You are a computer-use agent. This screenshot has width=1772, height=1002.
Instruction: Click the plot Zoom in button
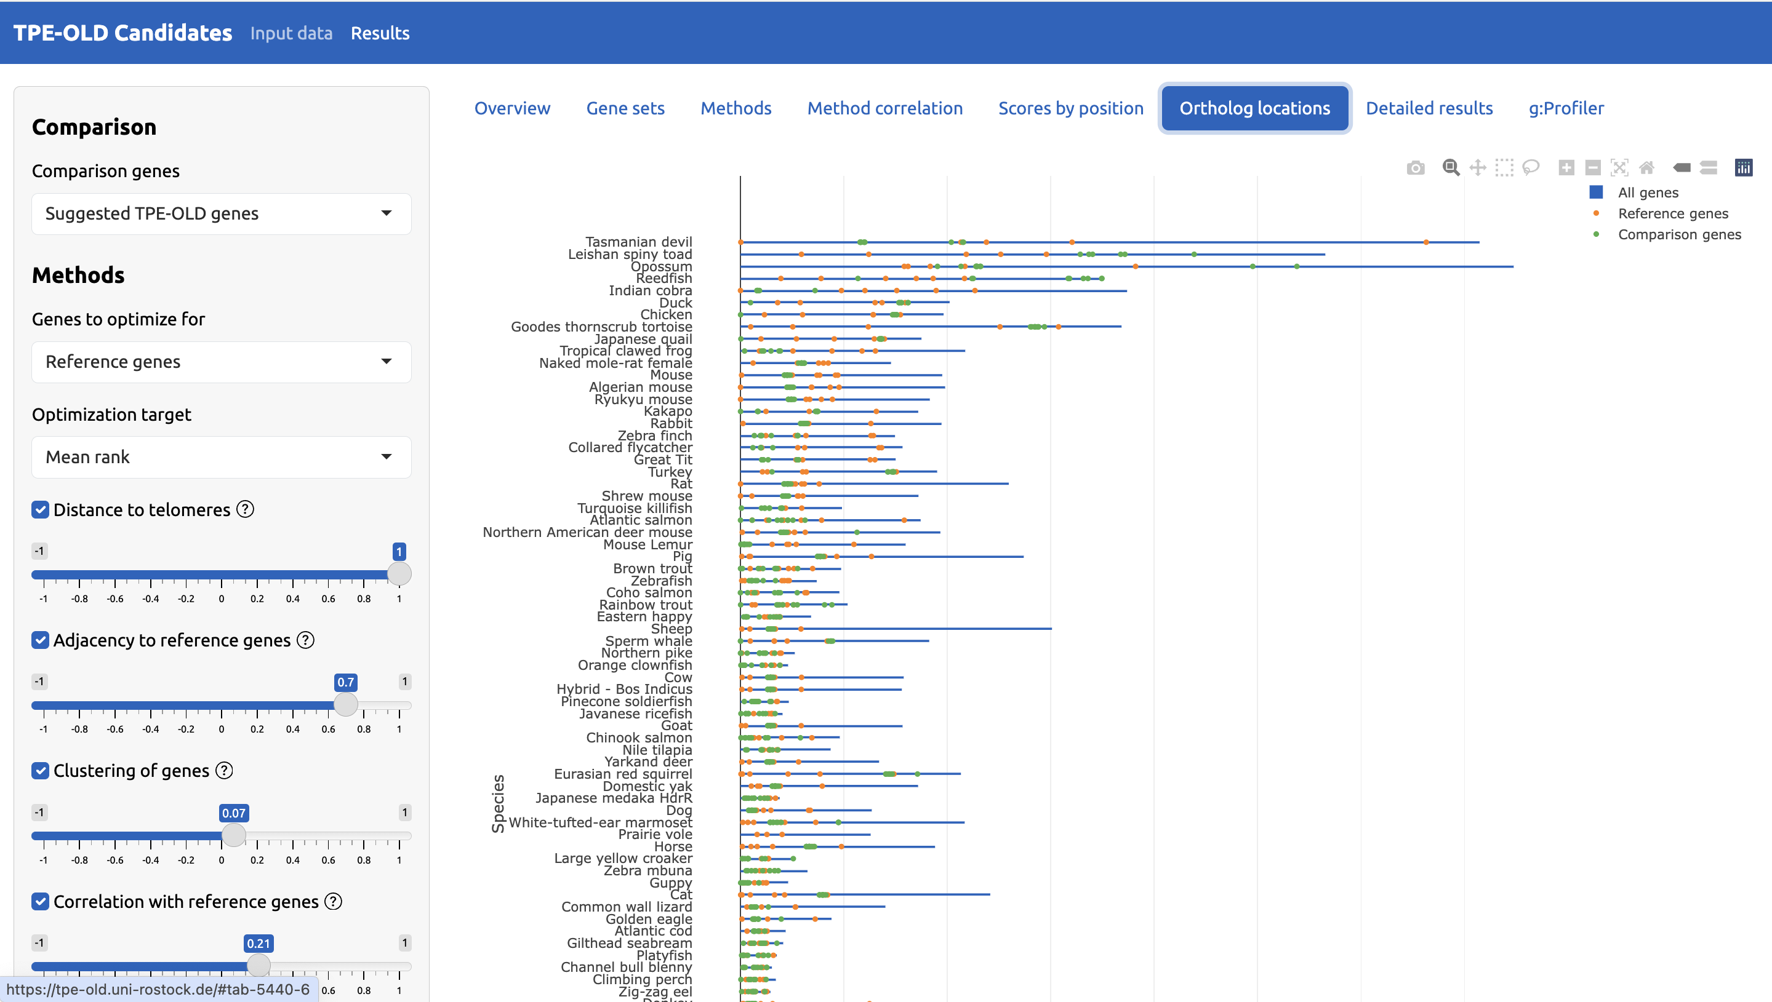pos(1566,167)
